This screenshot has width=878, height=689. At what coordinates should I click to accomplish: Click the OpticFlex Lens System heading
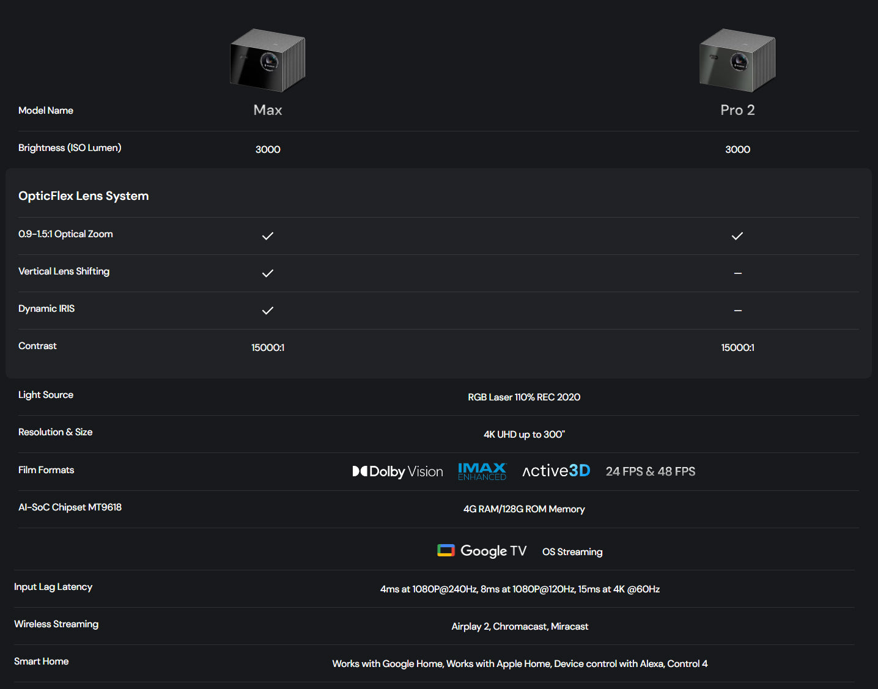[x=84, y=196]
